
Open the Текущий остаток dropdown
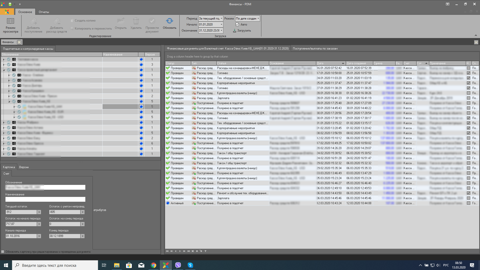coord(39,212)
